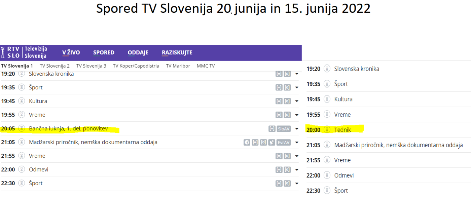Expand the Bančna luknja row details arrow
Image resolution: width=471 pixels, height=197 pixels.
(297, 129)
